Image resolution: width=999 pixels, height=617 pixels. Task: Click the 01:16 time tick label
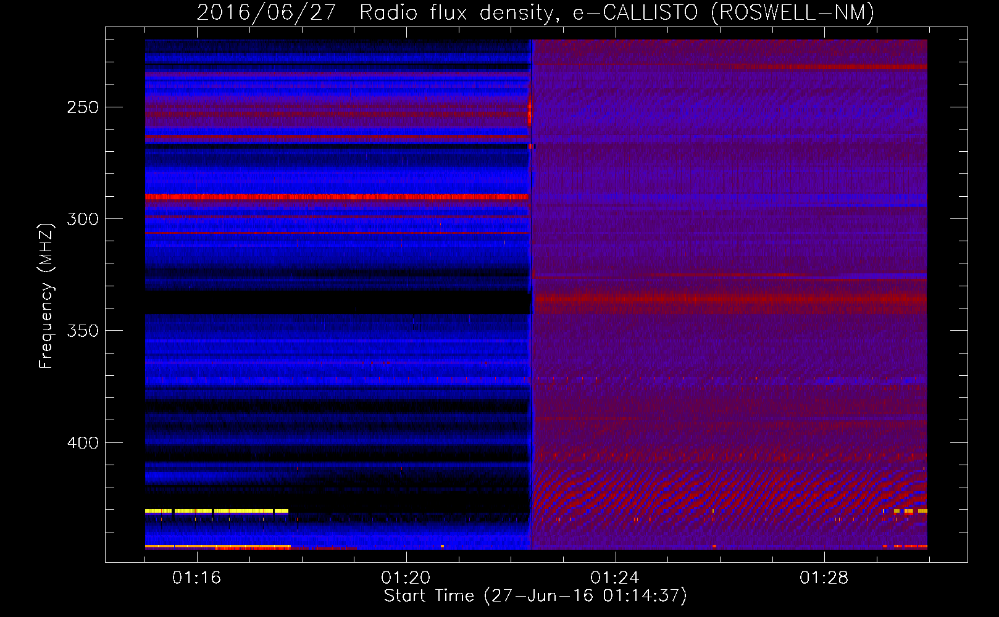(x=197, y=578)
